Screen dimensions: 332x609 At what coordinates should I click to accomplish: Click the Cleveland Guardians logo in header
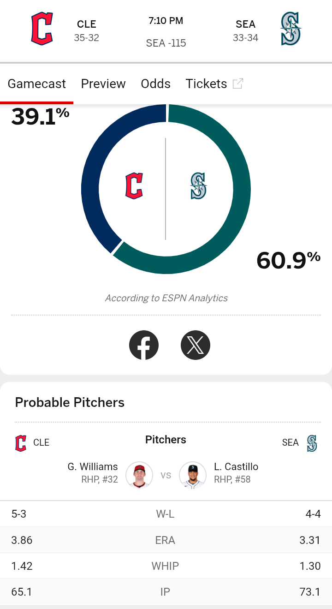[x=42, y=29]
